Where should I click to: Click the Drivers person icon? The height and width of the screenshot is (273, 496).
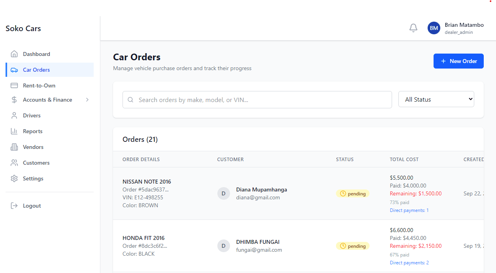point(14,115)
